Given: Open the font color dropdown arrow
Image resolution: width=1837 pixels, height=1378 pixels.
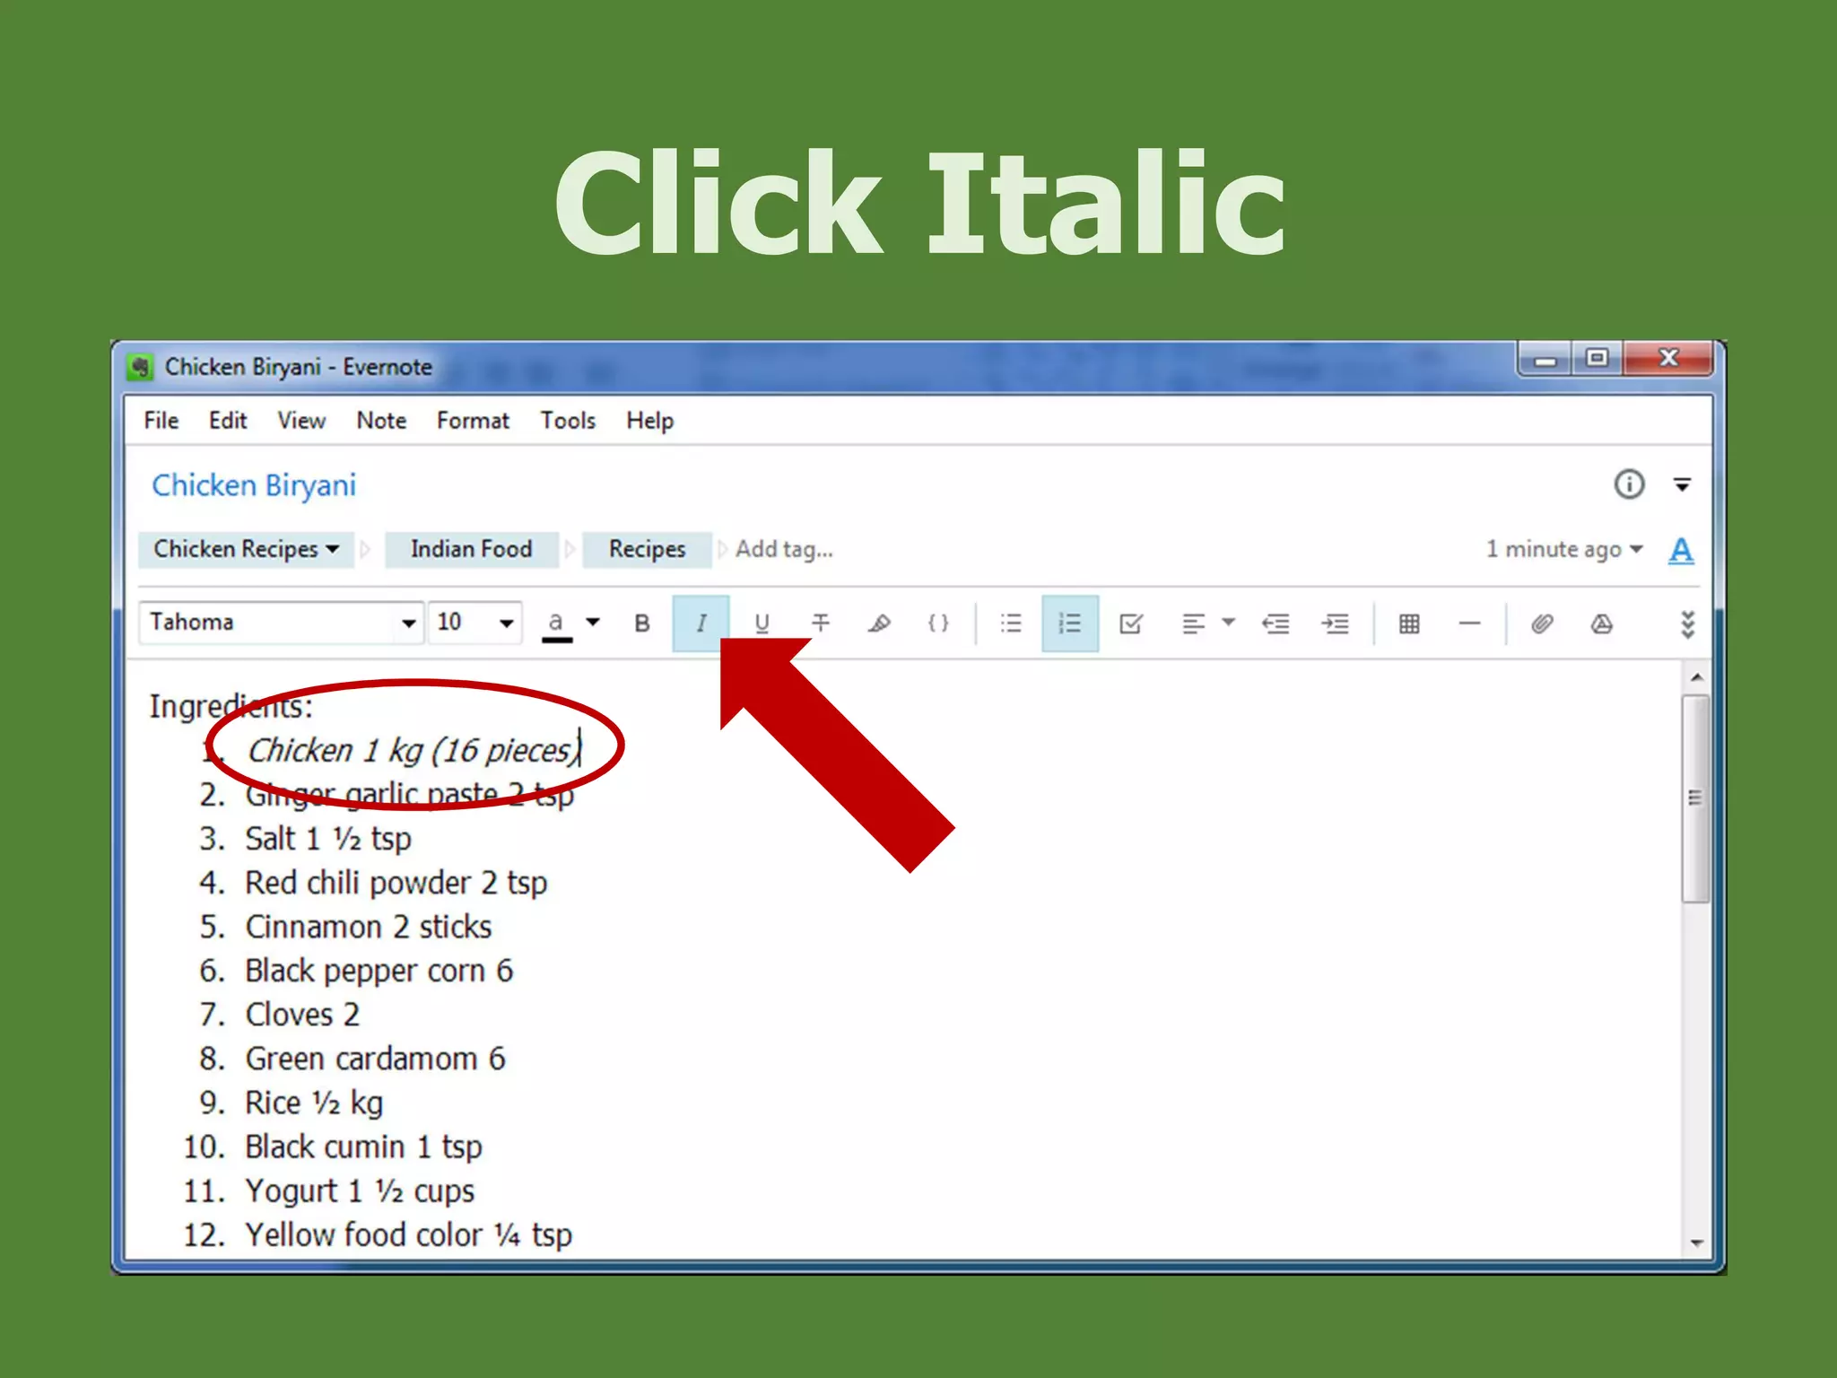Looking at the screenshot, I should coord(593,622).
